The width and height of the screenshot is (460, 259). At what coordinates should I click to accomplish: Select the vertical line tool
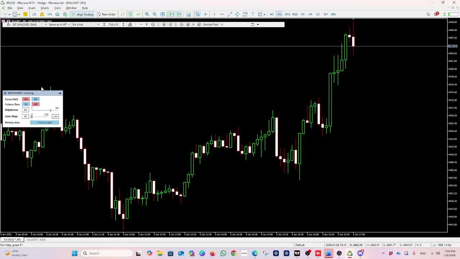click(215, 14)
